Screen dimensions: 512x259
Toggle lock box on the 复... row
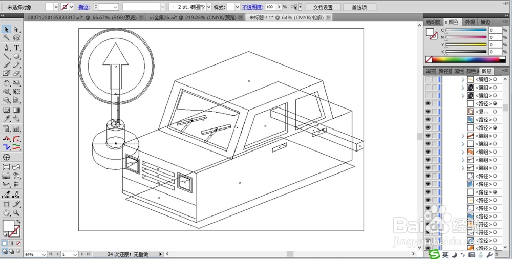pos(434,112)
